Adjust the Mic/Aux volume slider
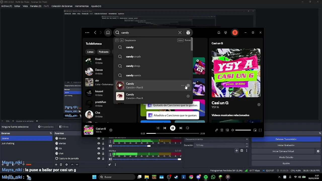Viewport: 322px width, 181px height. pyautogui.click(x=147, y=159)
